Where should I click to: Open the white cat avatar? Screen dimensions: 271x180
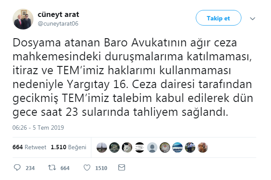click(127, 147)
